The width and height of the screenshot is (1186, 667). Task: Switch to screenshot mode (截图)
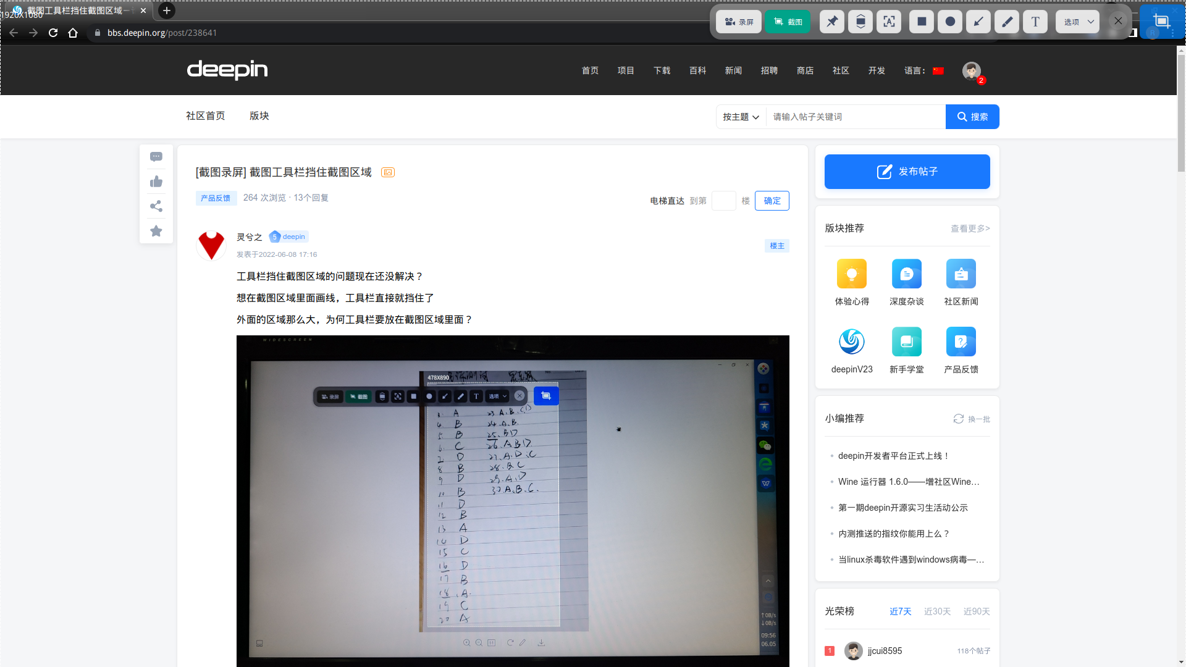788,22
